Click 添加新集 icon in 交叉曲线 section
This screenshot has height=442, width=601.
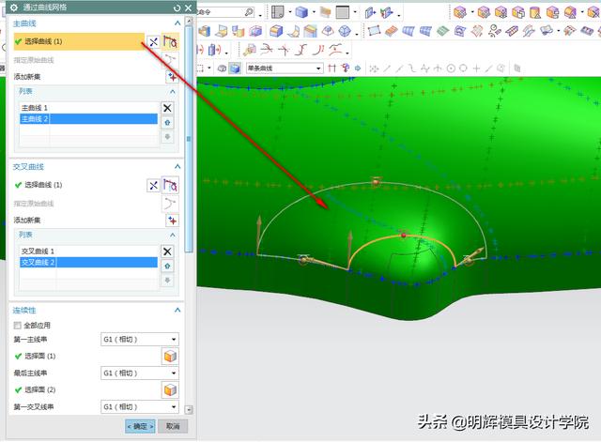[x=172, y=221]
